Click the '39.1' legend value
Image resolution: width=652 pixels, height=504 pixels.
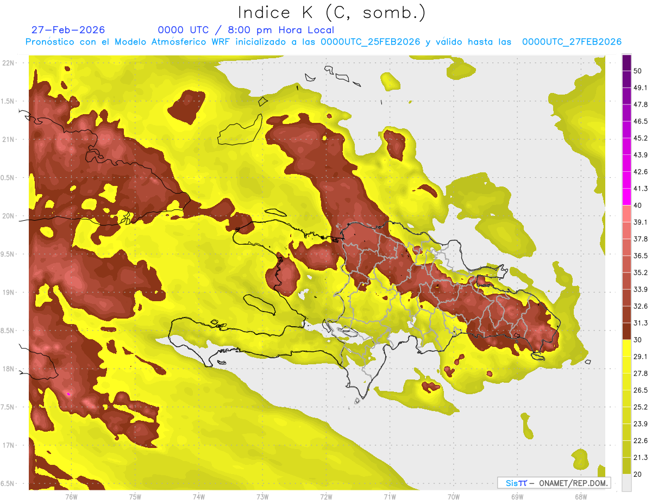tap(641, 222)
